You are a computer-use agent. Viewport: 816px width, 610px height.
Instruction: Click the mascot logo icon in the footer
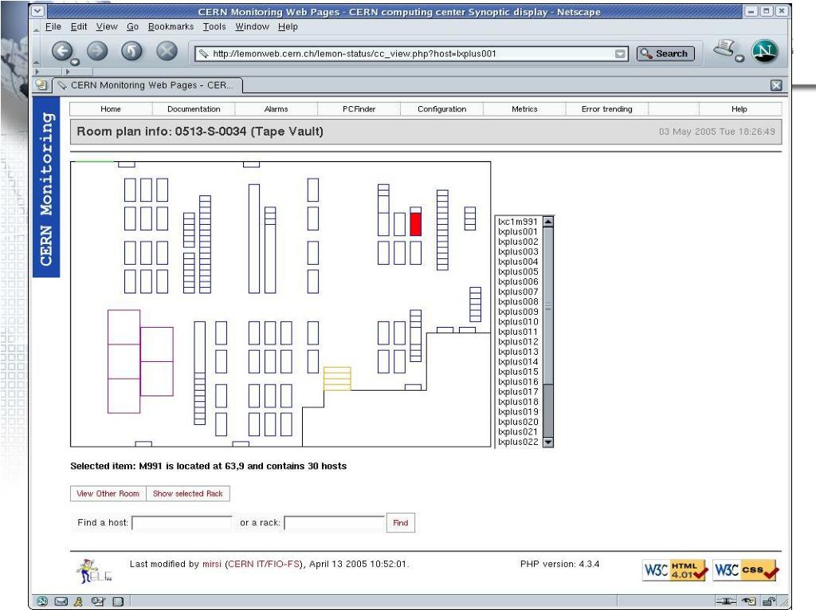(92, 570)
